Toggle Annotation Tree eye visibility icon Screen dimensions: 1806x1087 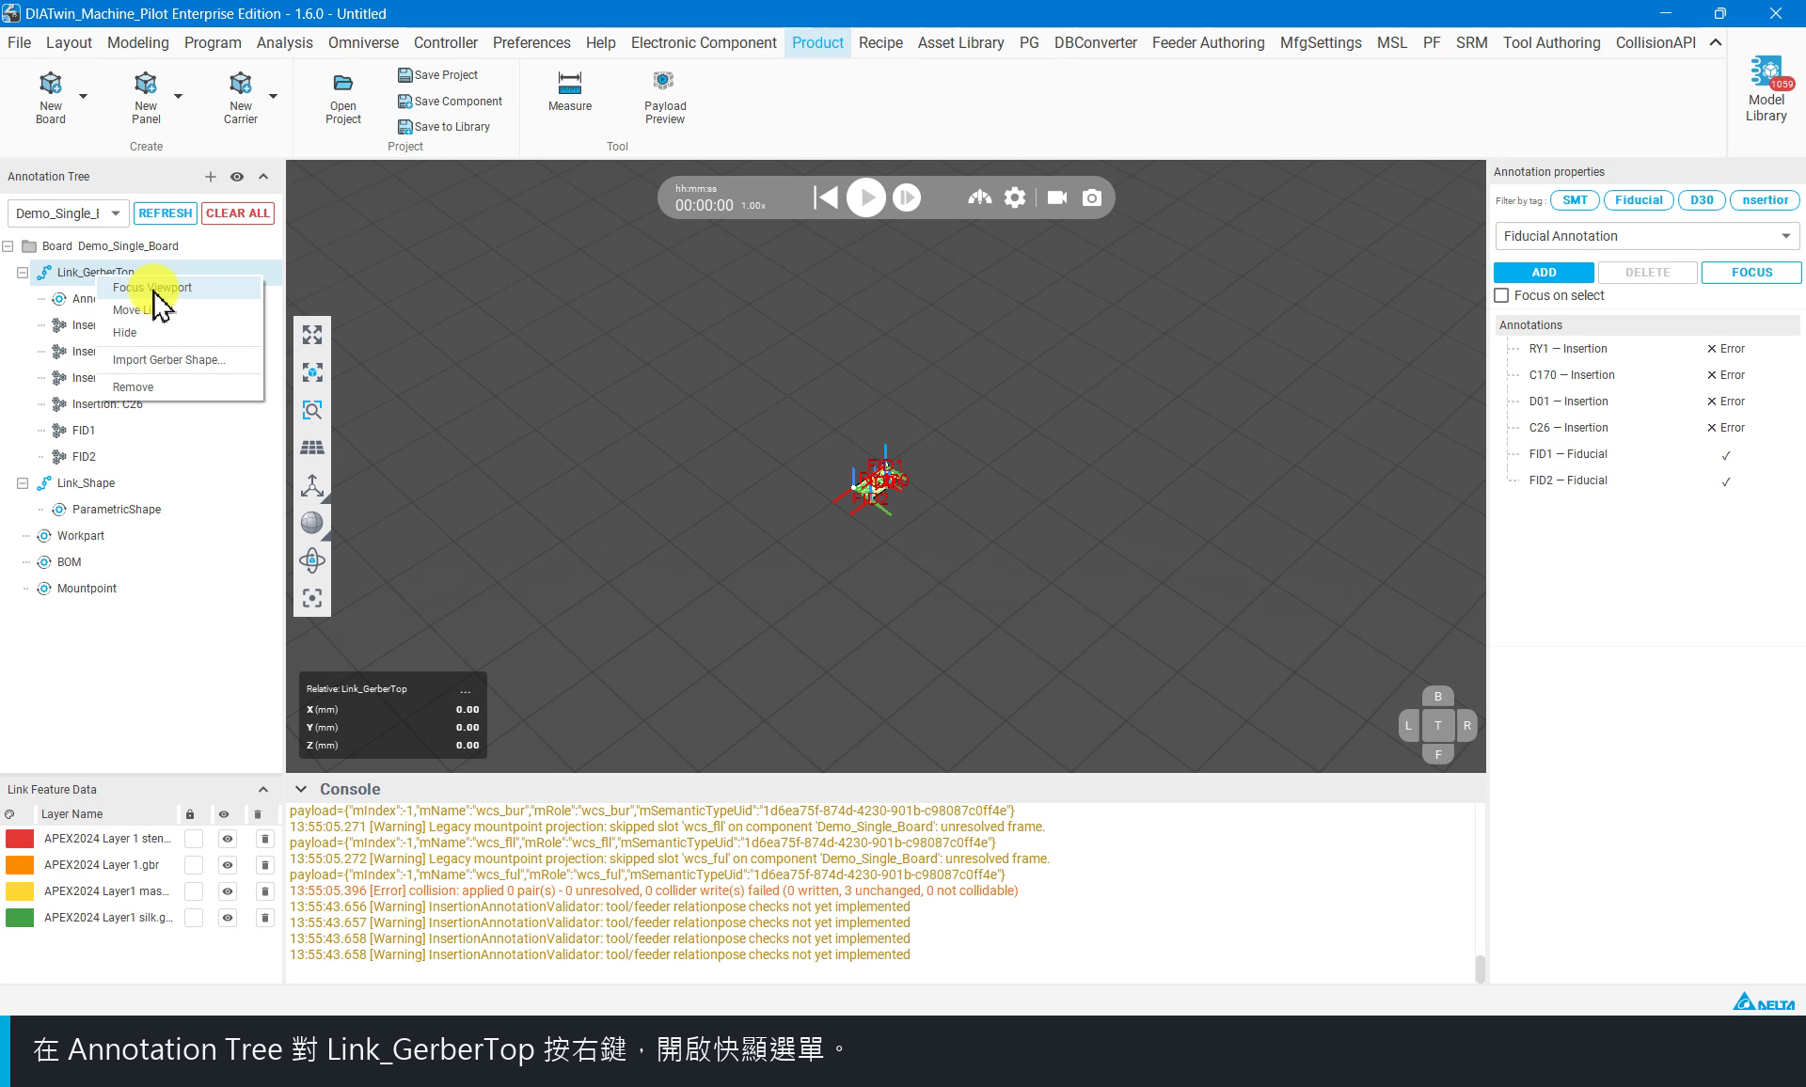[x=237, y=177]
